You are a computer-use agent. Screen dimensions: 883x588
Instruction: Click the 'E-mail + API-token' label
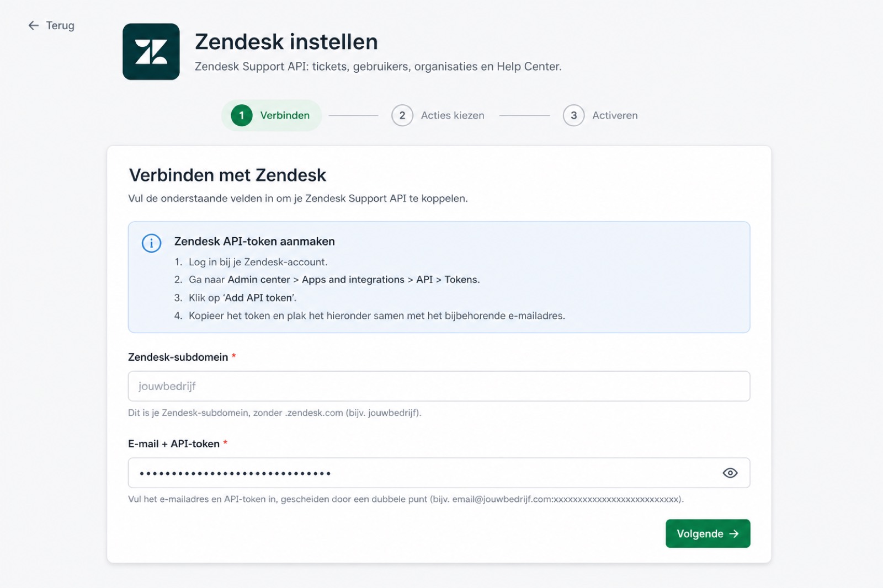[174, 443]
